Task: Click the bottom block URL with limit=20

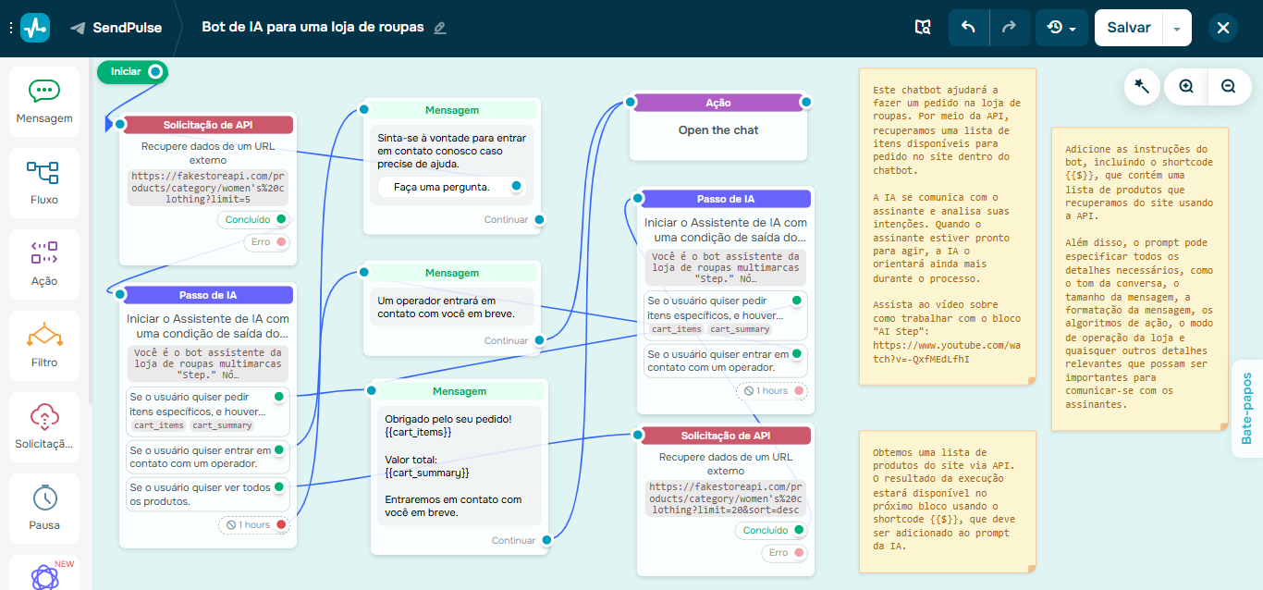Action: tap(726, 498)
